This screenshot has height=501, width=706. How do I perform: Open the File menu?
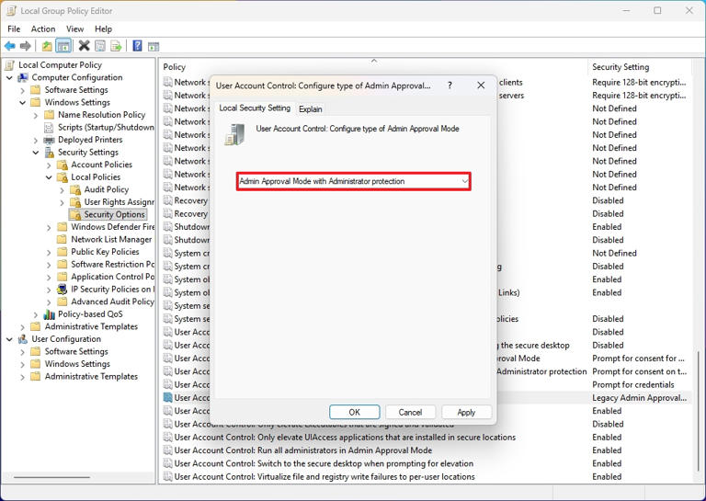[14, 28]
